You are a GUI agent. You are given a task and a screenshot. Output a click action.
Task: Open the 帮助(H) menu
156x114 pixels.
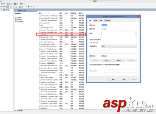pos(22,4)
